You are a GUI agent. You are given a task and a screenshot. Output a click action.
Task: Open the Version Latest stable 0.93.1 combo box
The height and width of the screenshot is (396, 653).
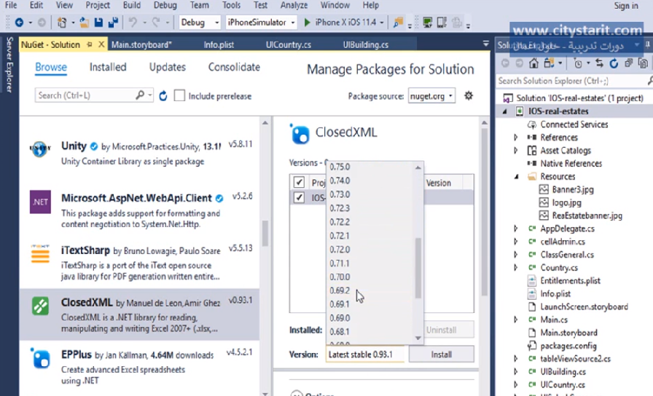point(365,355)
